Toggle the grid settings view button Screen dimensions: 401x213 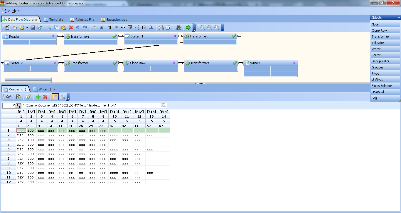[x=62, y=97]
